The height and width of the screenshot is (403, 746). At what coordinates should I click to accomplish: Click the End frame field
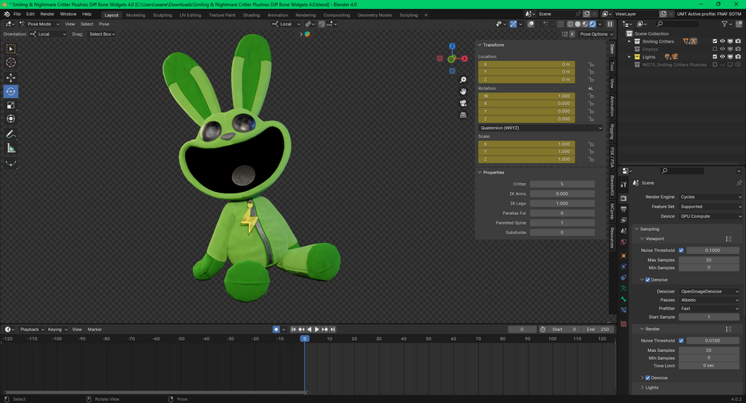point(598,330)
